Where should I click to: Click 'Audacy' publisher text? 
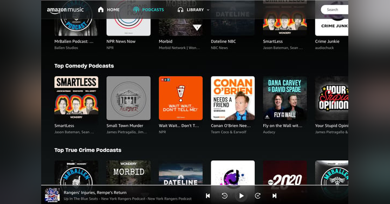click(269, 132)
